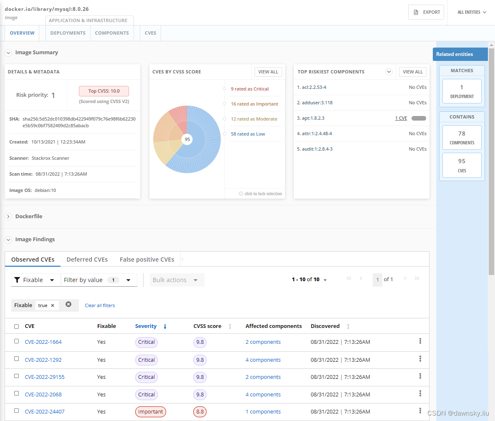The width and height of the screenshot is (495, 421).
Task: Open row actions menu for CVE-2022-1292
Action: (420, 359)
